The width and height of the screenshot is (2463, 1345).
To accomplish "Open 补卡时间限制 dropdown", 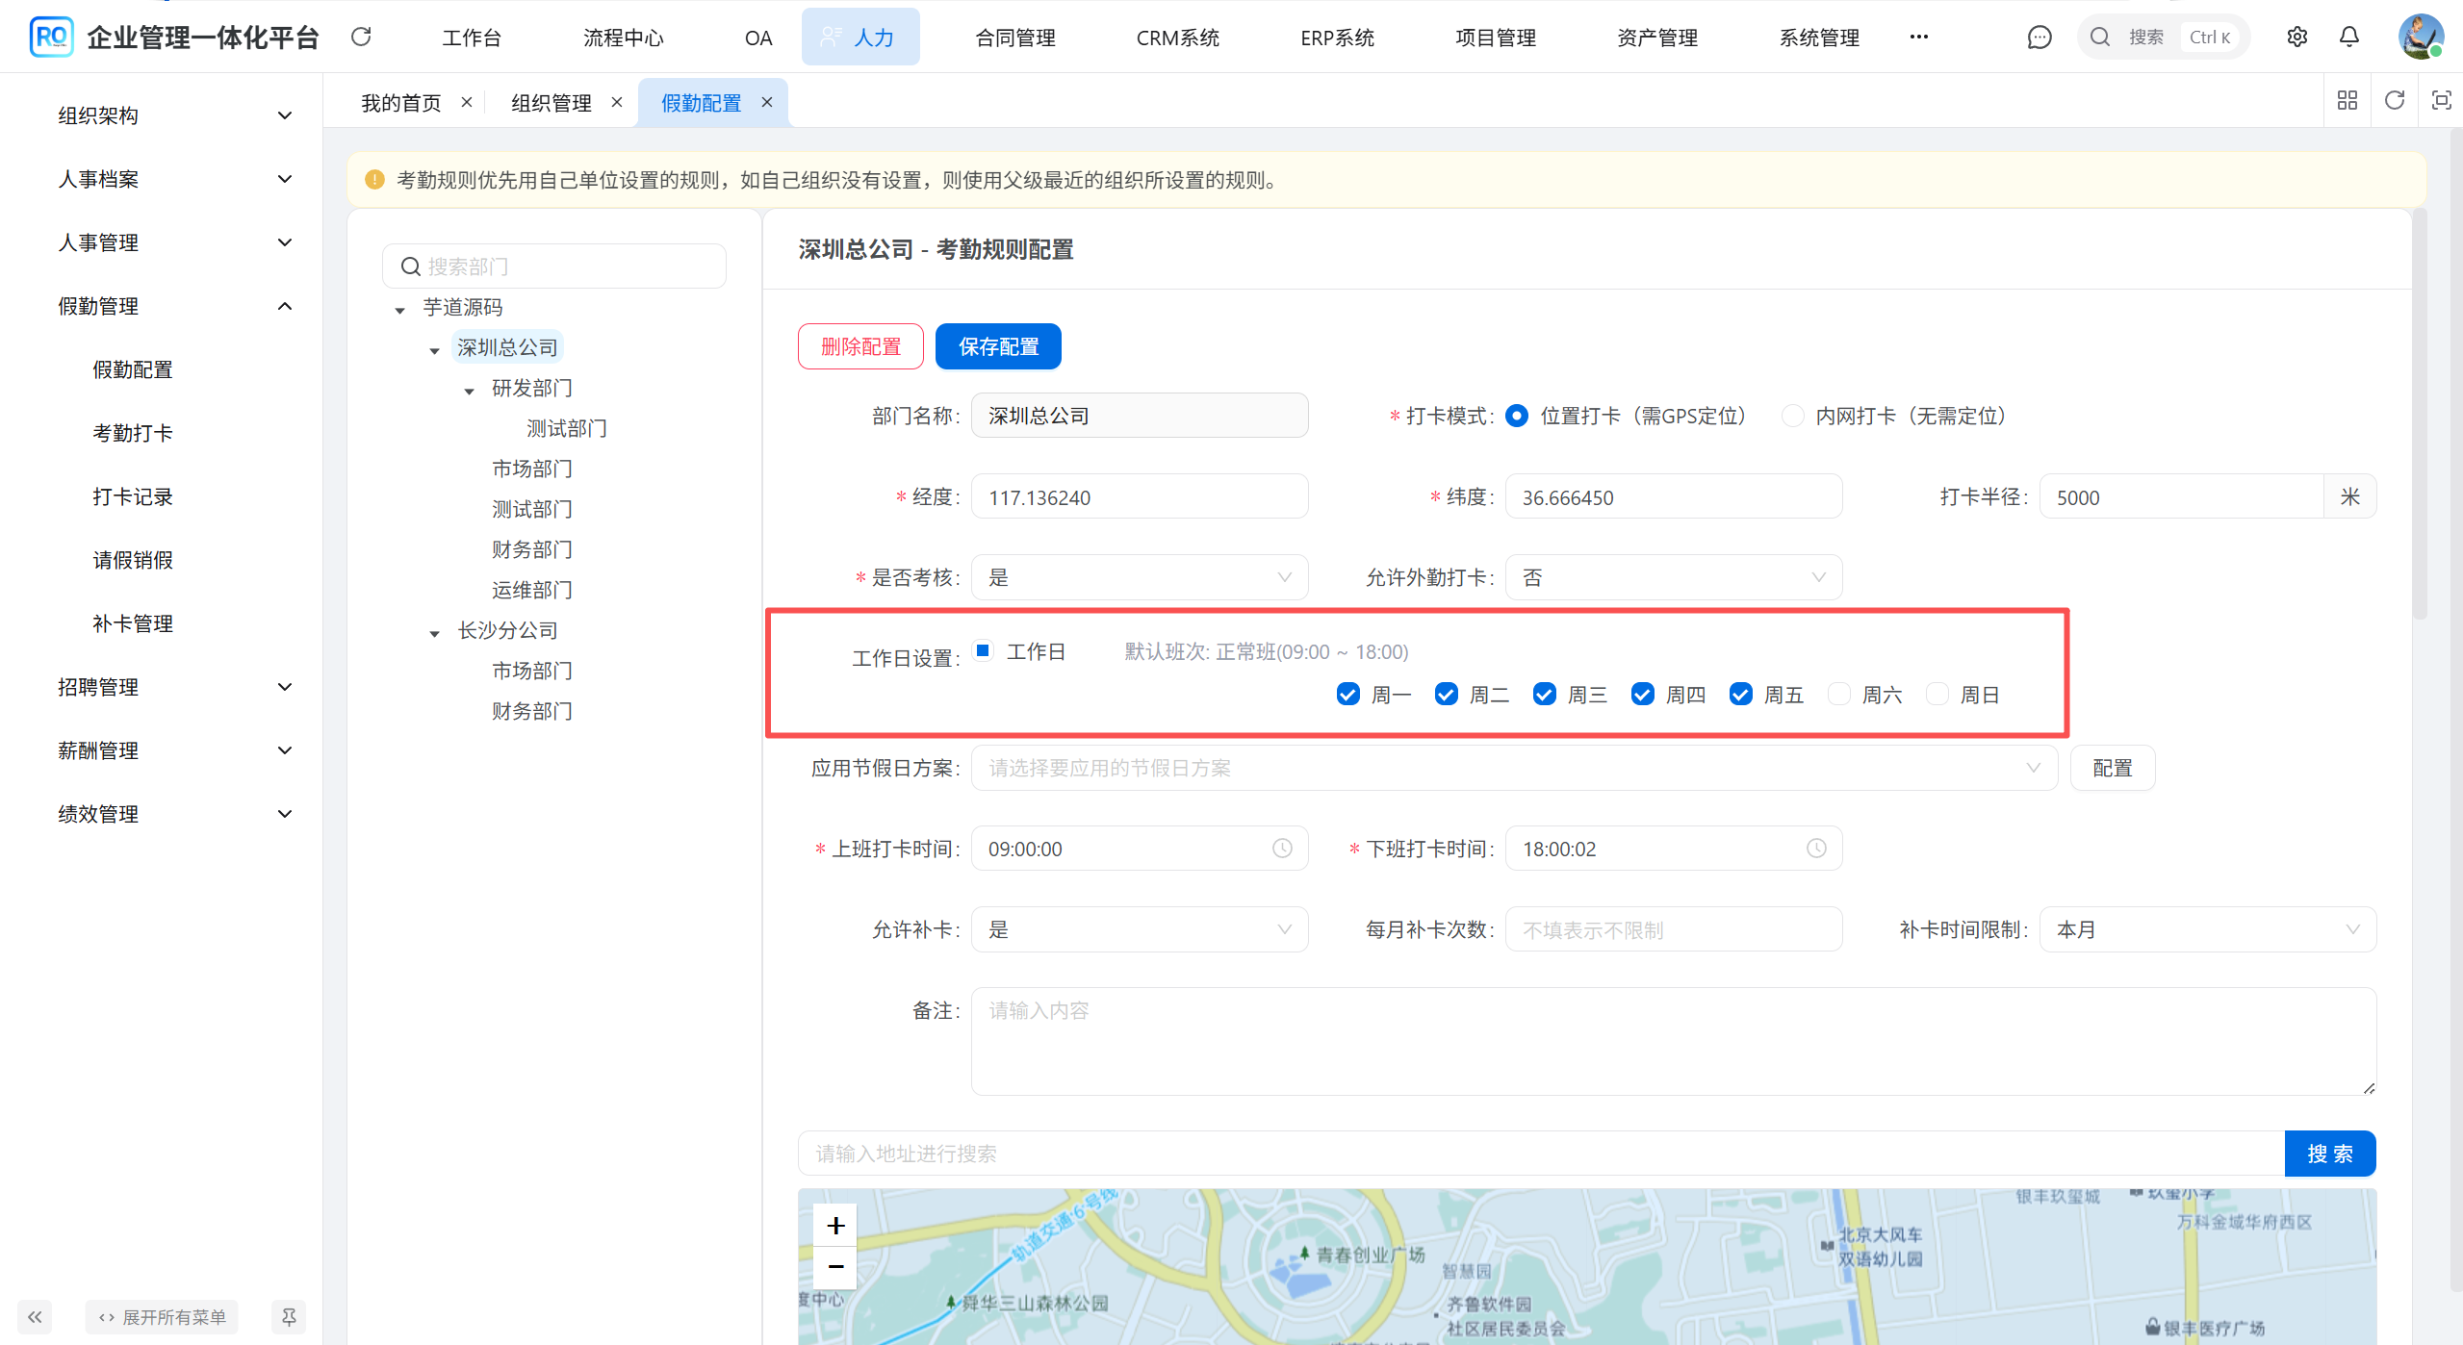I will pos(2206,929).
